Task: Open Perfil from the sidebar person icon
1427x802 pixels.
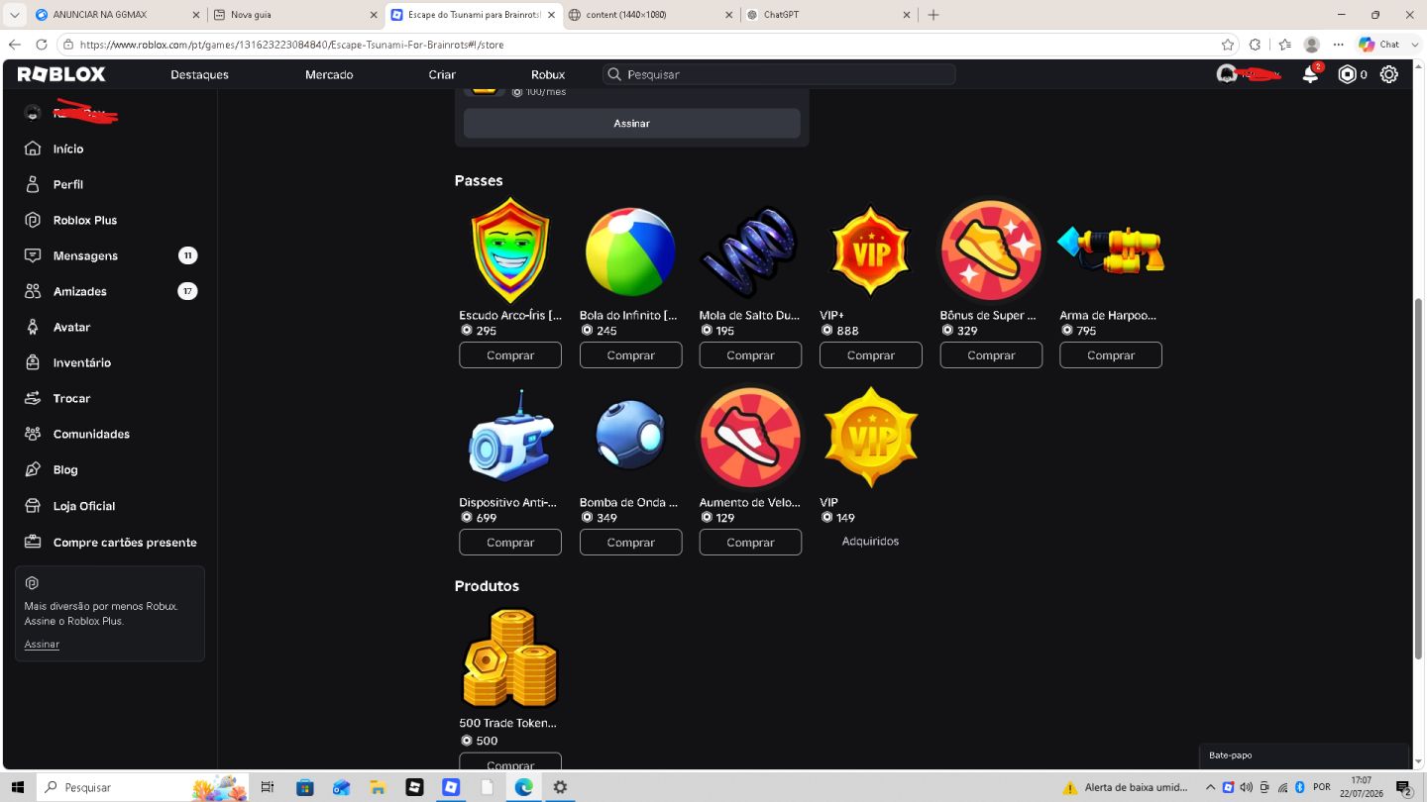Action: [33, 184]
